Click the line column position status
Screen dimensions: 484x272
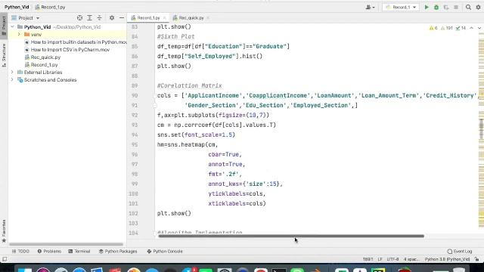click(x=368, y=259)
